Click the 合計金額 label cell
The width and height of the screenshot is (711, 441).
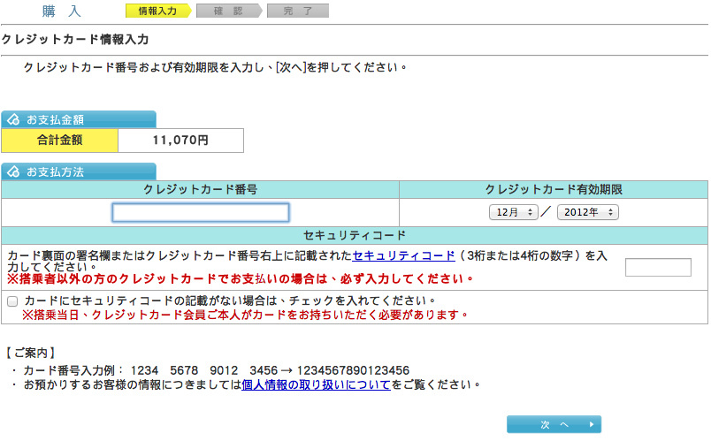(x=60, y=140)
